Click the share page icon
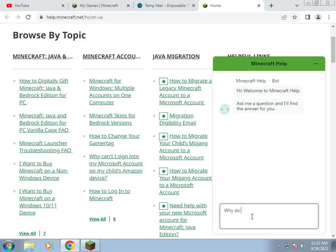Viewport: 336px width, 252px height. [284, 17]
